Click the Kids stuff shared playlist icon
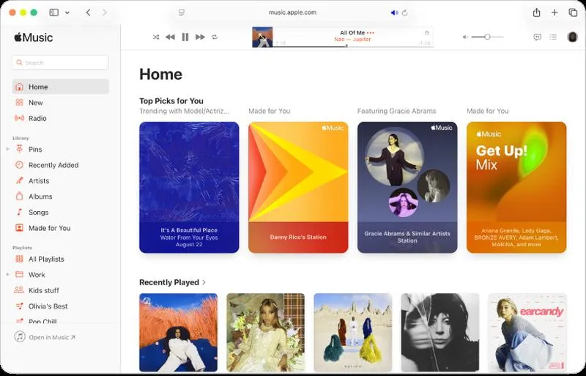The width and height of the screenshot is (586, 376). (x=19, y=290)
